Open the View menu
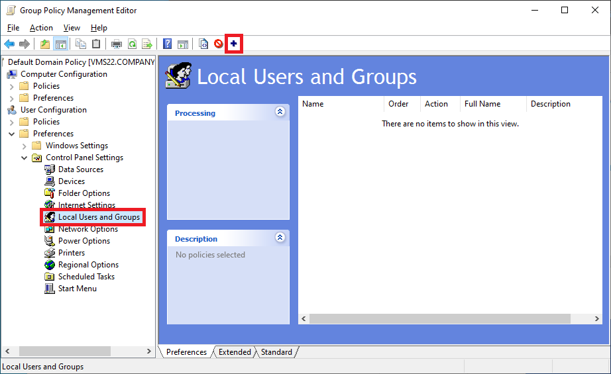The image size is (611, 374). (x=72, y=28)
